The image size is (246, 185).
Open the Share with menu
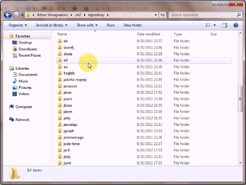pos(87,25)
